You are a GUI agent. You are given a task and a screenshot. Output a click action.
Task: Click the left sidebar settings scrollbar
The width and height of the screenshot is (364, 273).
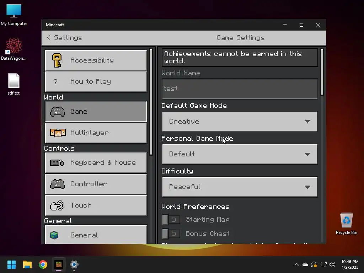pyautogui.click(x=151, y=102)
